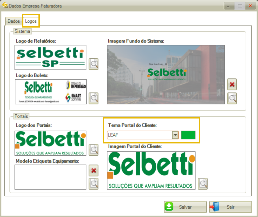Click the green theme color swatch
Screen dimensions: 258x217
[188, 135]
